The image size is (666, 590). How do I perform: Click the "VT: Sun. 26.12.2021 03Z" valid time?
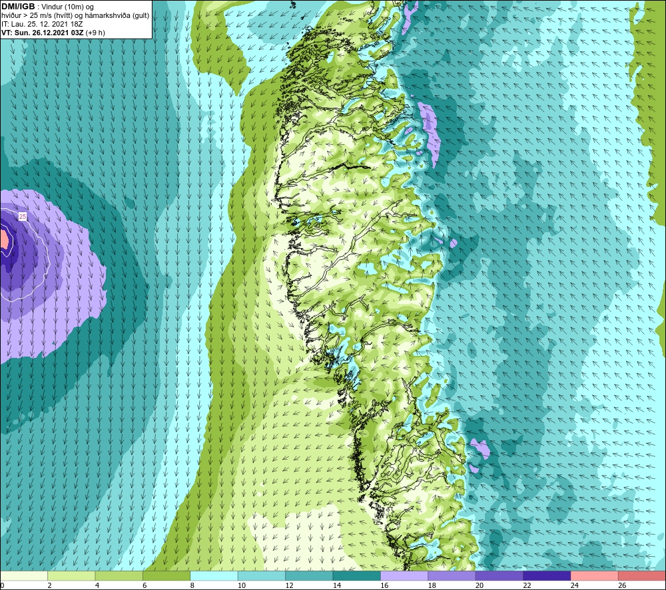pos(43,33)
